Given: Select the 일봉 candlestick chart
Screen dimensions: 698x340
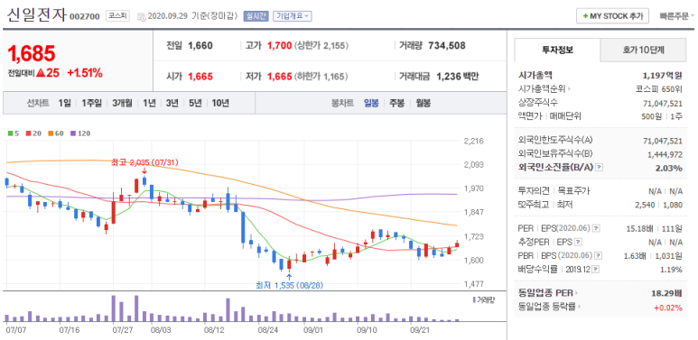Looking at the screenshot, I should point(371,103).
